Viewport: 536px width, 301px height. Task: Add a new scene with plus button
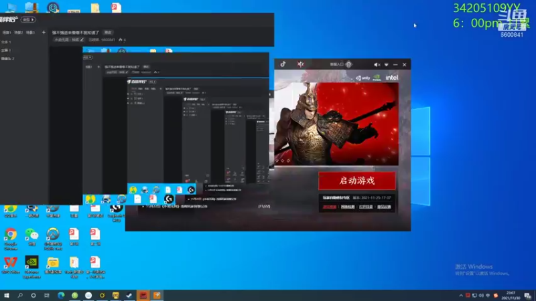(x=44, y=32)
